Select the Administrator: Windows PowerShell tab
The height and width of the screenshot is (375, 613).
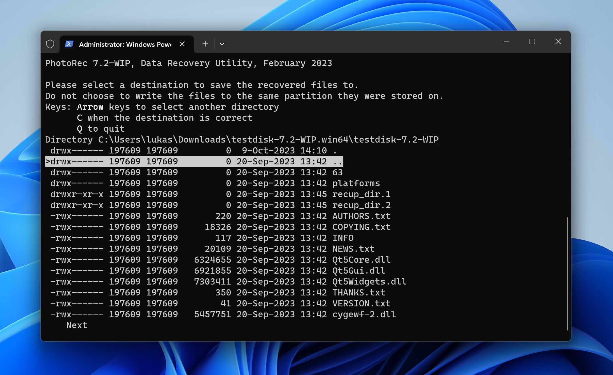click(127, 44)
